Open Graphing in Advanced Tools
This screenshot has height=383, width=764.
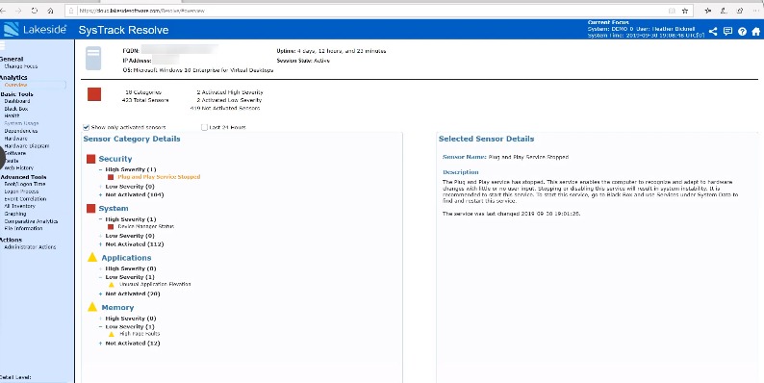coord(15,214)
